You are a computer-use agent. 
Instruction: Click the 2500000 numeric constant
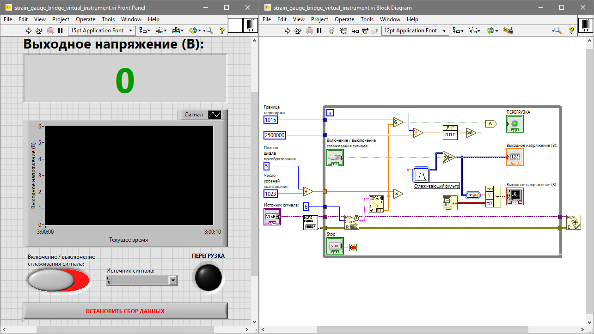(x=275, y=135)
